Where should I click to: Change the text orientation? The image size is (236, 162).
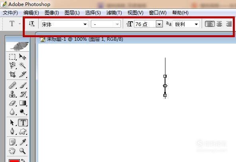pos(31,24)
